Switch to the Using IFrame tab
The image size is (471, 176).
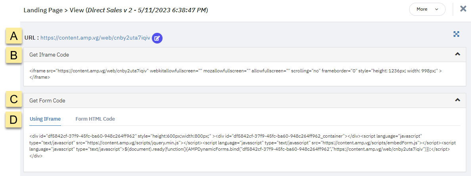point(45,119)
